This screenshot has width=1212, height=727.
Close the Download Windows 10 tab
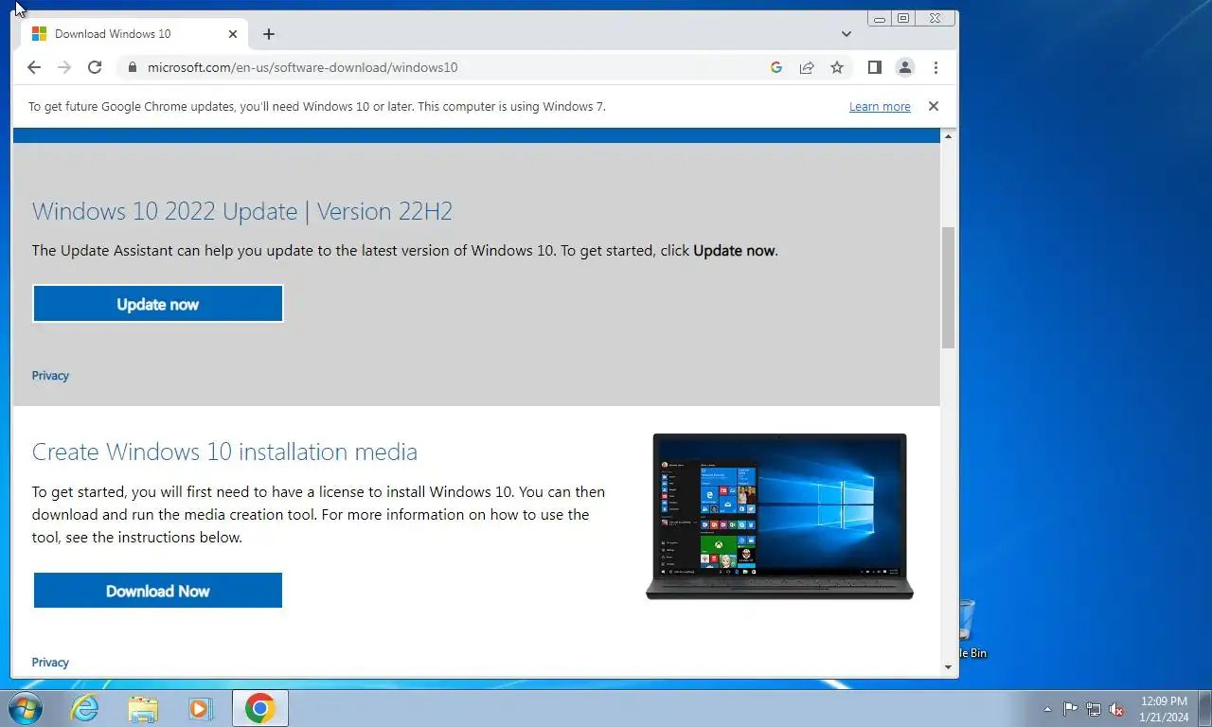pyautogui.click(x=233, y=34)
